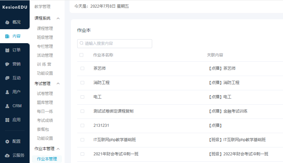Tick the checkbox for 电工 row
This screenshot has height=163, width=283.
82,97
